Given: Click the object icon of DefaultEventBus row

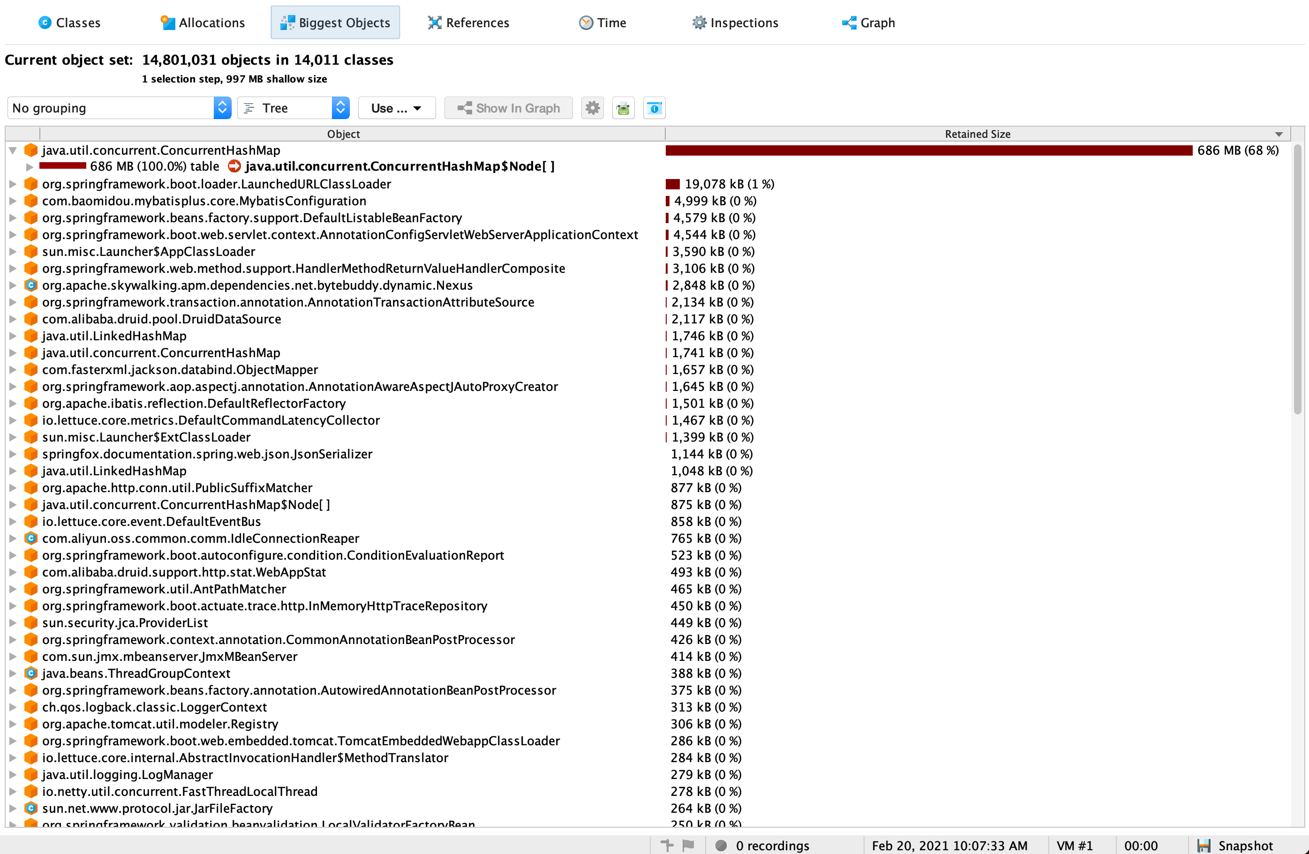Looking at the screenshot, I should click(31, 521).
